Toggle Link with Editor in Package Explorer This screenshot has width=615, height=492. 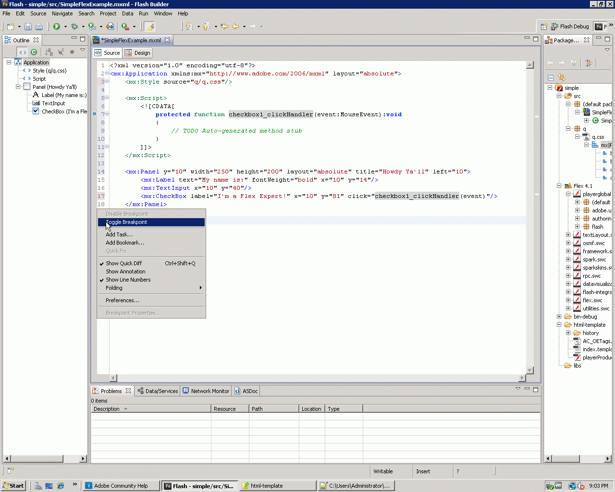562,77
